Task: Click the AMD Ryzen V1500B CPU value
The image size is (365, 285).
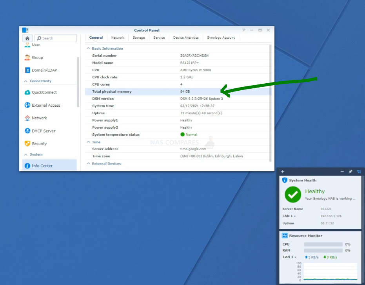Action: pos(196,70)
